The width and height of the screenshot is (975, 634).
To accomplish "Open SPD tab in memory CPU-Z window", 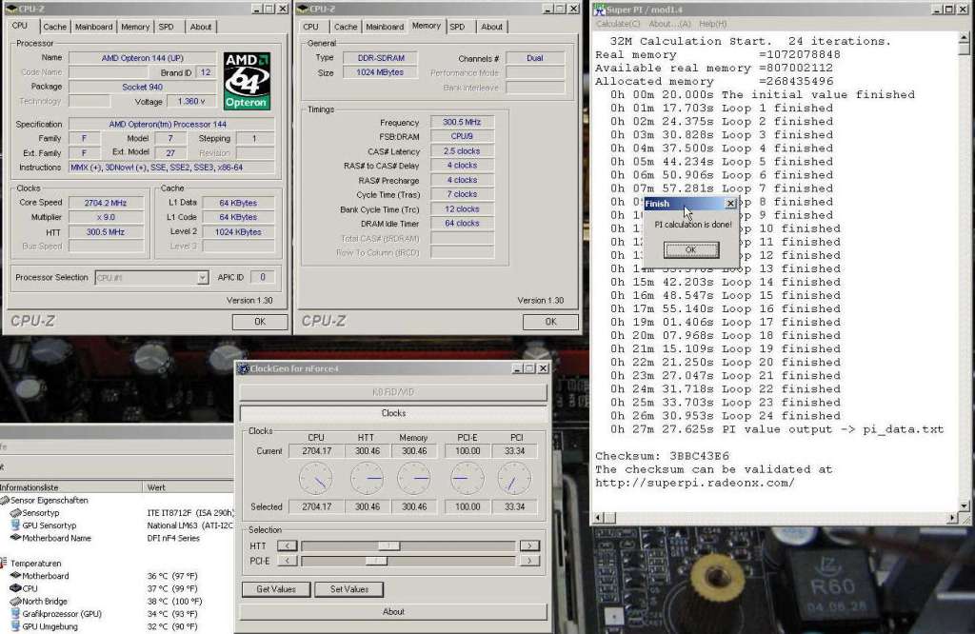I will (x=457, y=27).
